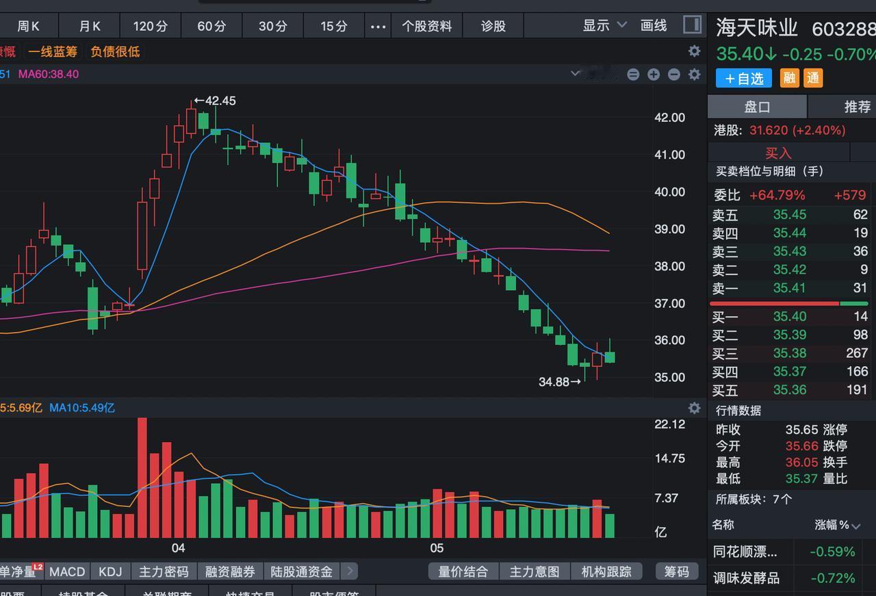Image resolution: width=876 pixels, height=596 pixels.
Task: Select the 主力密码 indicator tab
Action: tap(164, 571)
